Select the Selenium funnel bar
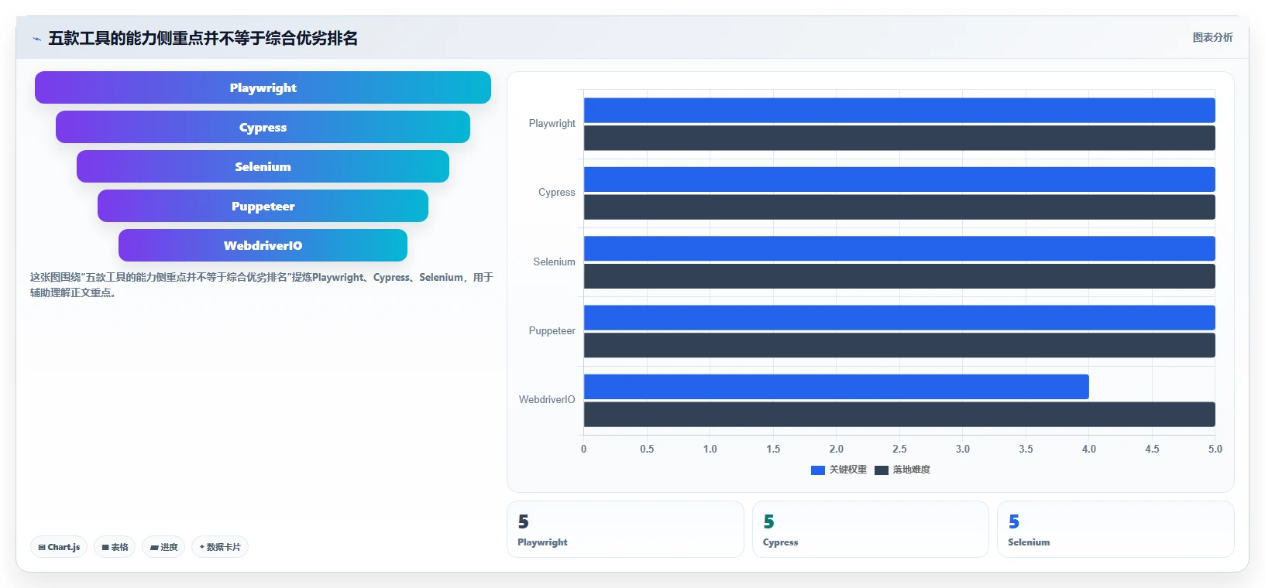Image resolution: width=1265 pixels, height=588 pixels. pos(263,166)
